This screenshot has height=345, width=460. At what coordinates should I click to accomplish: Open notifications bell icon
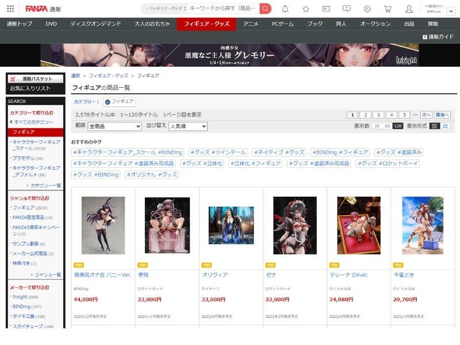point(285,9)
